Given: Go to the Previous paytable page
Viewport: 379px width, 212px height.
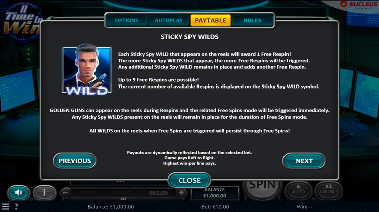Looking at the screenshot, I should [75, 161].
